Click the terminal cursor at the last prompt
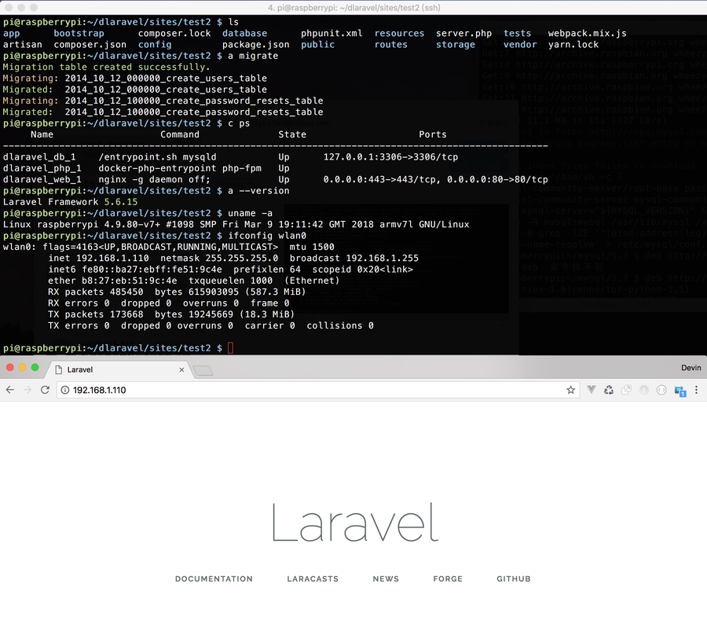 click(230, 348)
